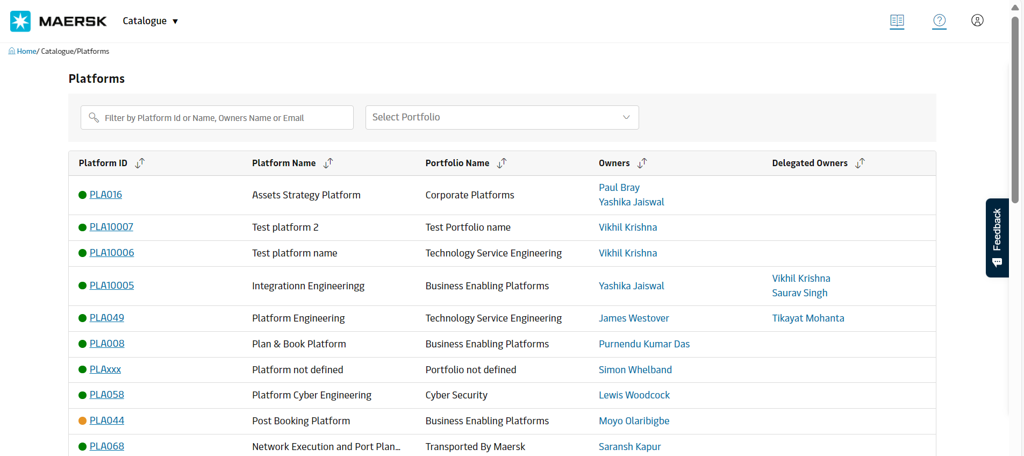Click the Maersk star logo
Screen dimensions: 1024x456
click(20, 21)
